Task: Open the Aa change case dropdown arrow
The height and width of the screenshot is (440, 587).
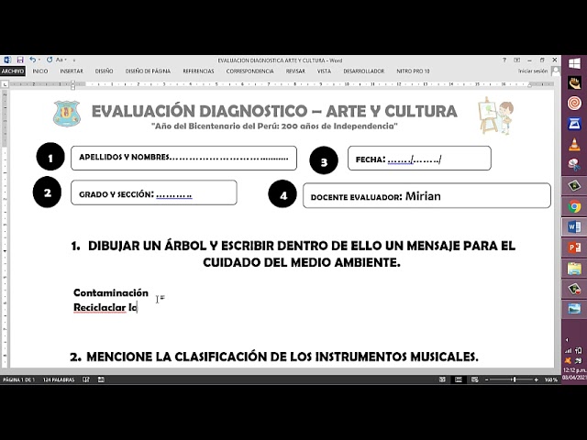Action: pos(65,60)
